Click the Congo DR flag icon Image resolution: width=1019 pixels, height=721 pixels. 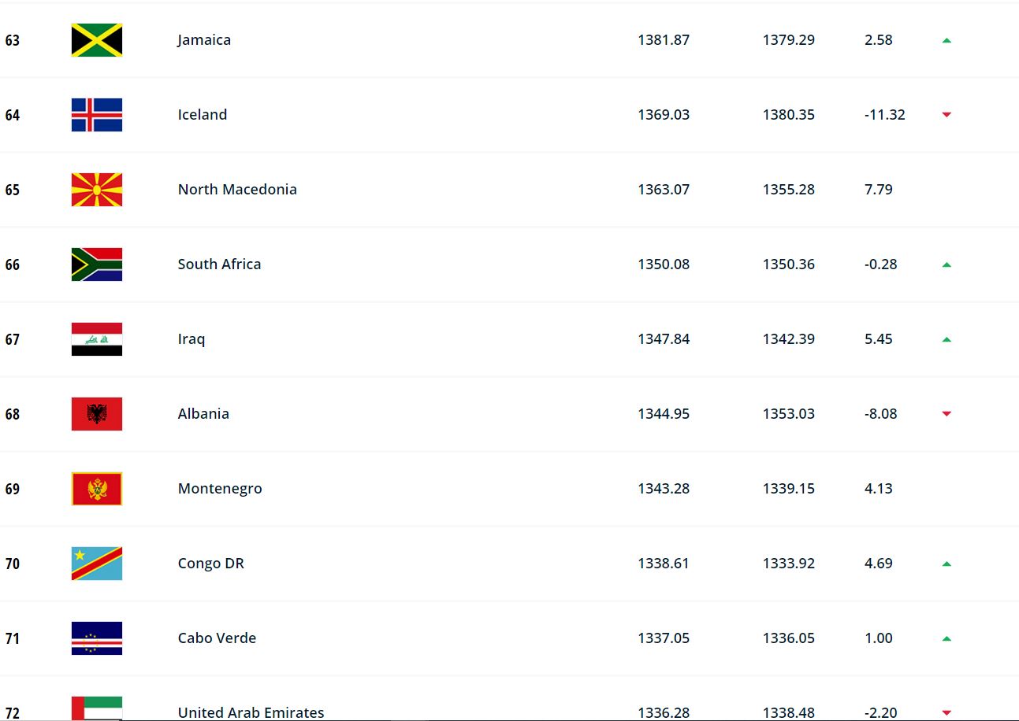pos(97,564)
